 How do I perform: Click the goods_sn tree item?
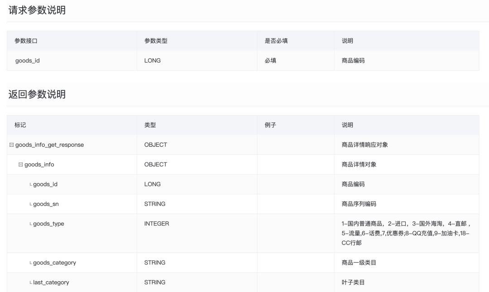click(46, 204)
